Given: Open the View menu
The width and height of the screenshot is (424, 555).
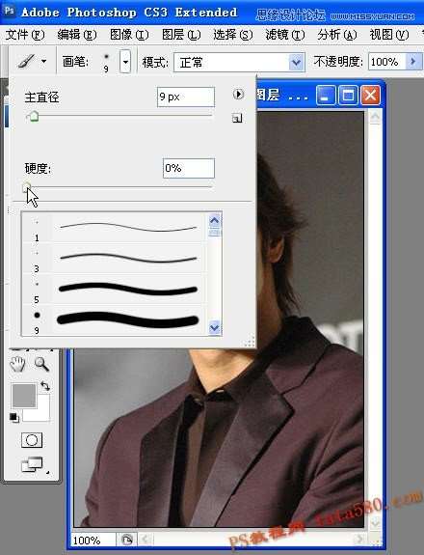Looking at the screenshot, I should point(389,35).
